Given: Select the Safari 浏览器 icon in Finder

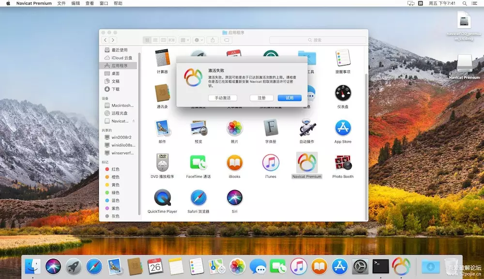Looking at the screenshot, I should coord(198,198).
